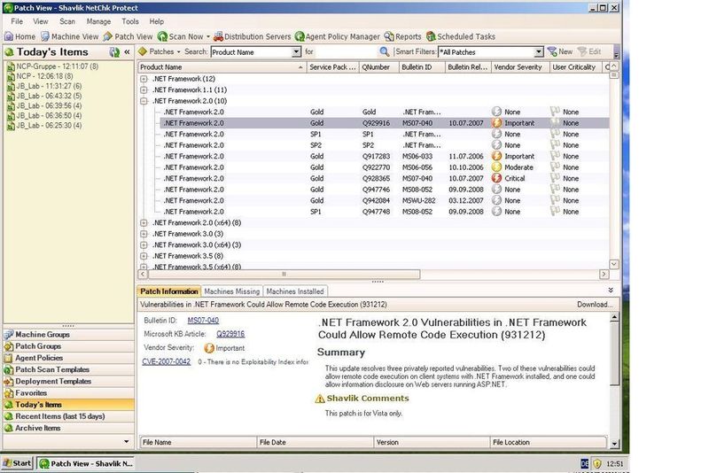Open Scan Now dropdown arrow
This screenshot has width=709, height=473.
(208, 36)
